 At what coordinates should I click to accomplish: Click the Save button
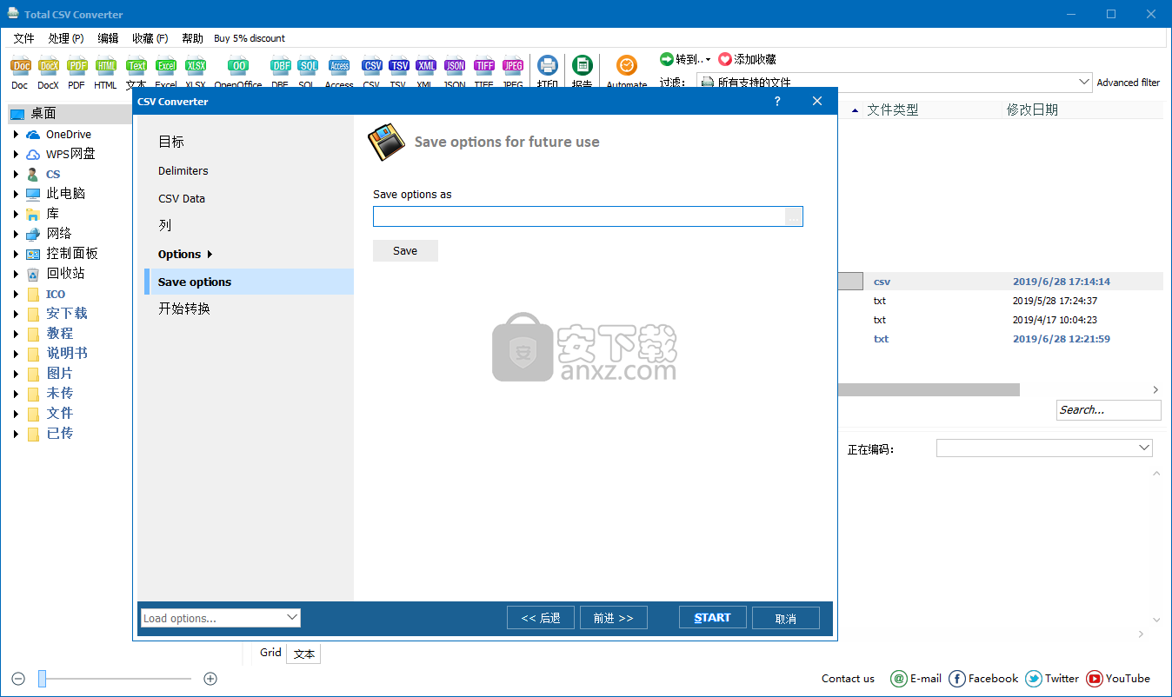point(405,251)
